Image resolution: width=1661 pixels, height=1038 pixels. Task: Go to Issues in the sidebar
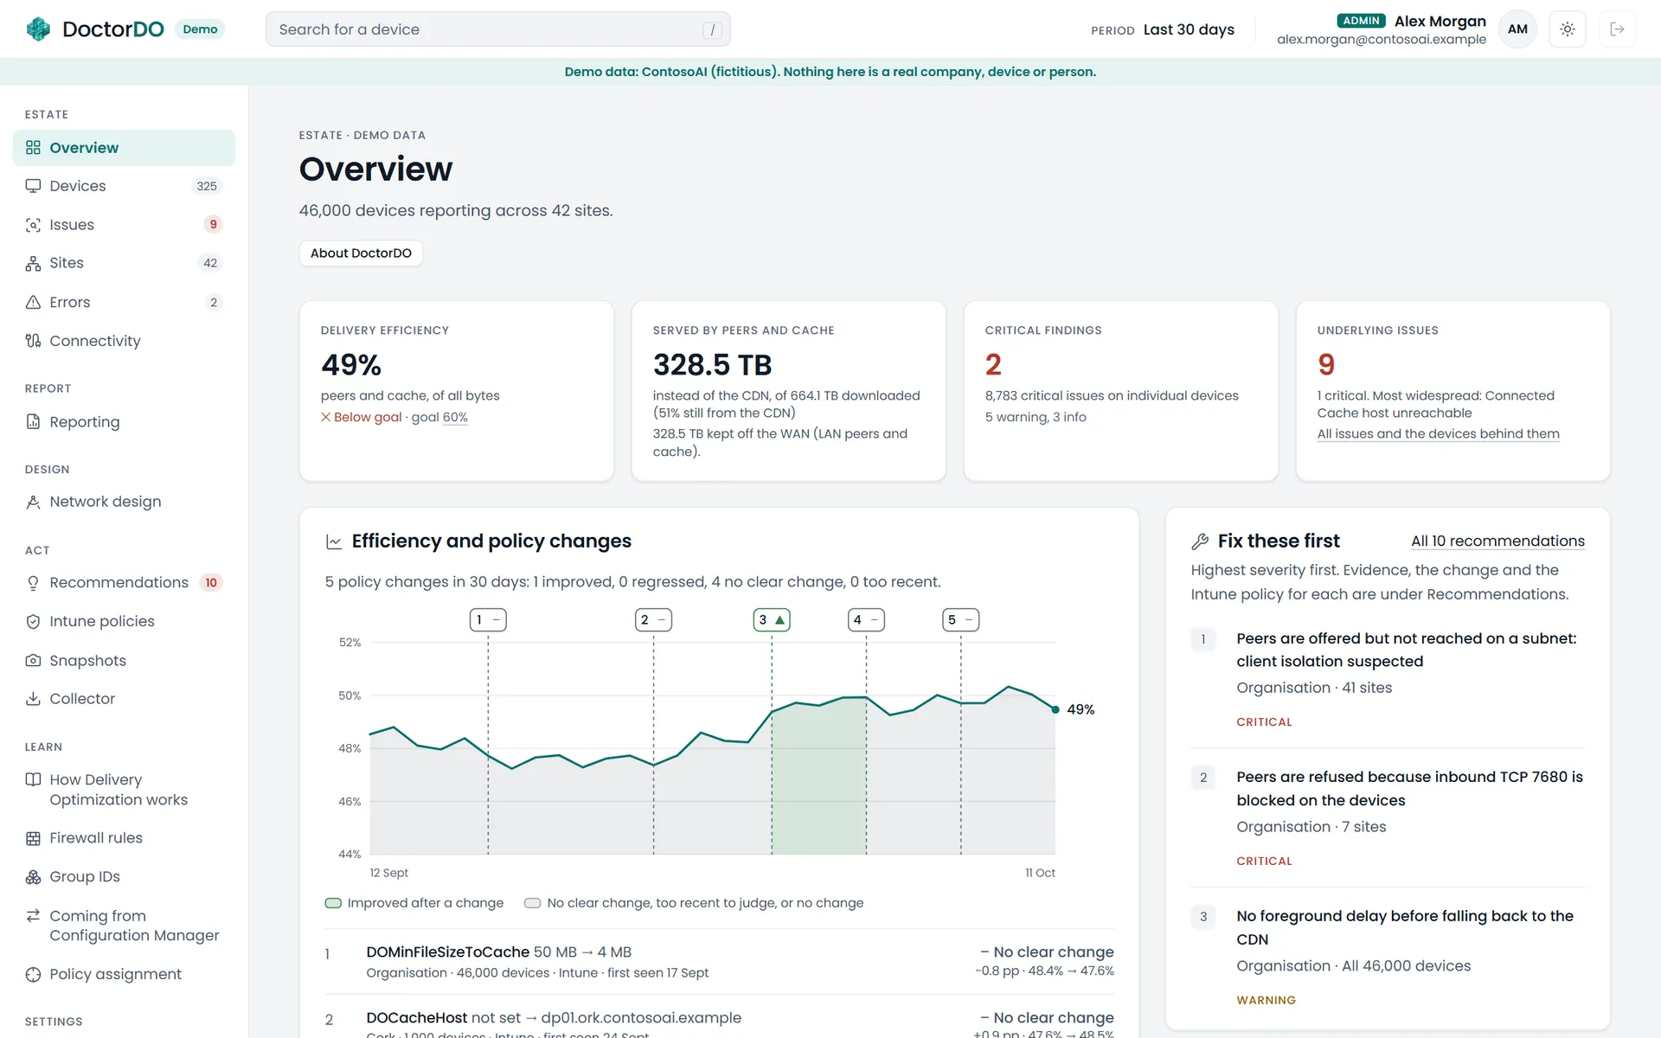124,225
